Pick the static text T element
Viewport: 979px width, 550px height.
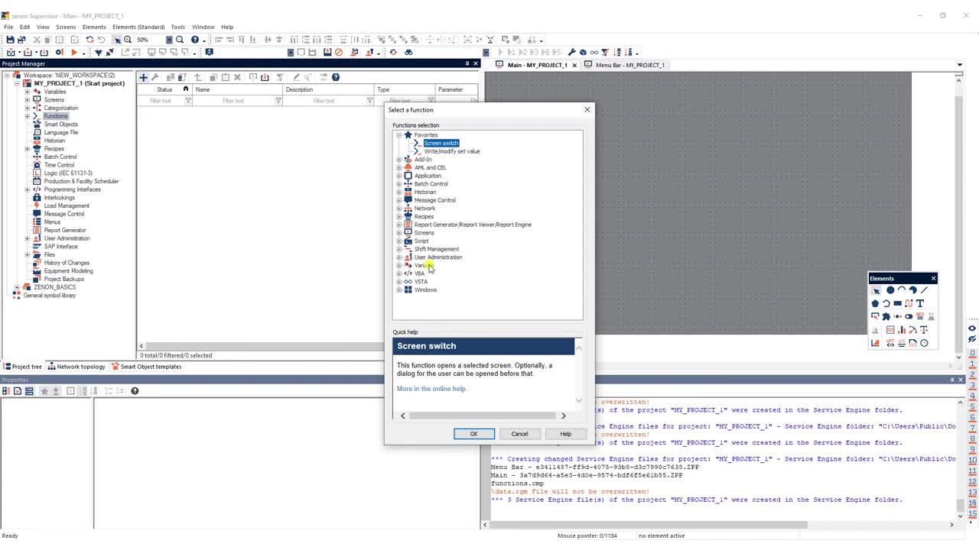click(x=920, y=303)
